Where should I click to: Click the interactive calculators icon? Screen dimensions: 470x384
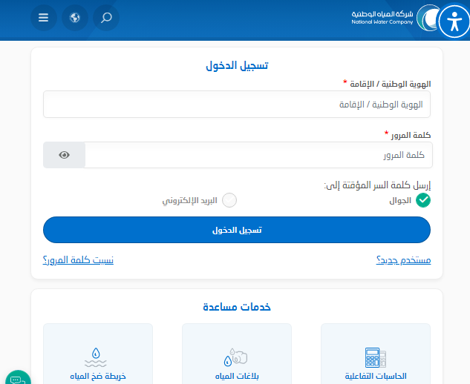(375, 357)
